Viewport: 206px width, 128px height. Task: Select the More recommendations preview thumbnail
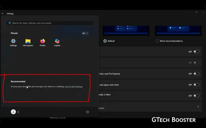pyautogui.click(x=178, y=31)
